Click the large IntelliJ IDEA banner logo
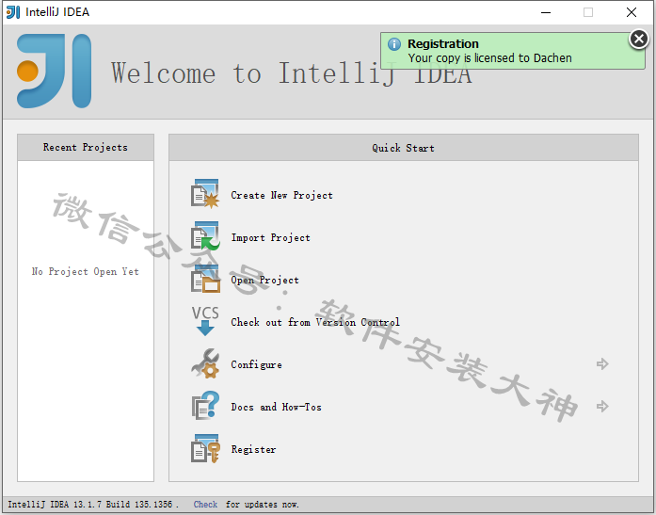The height and width of the screenshot is (515, 656). click(54, 71)
